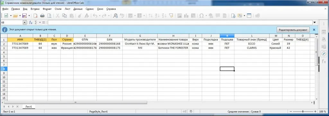This screenshot has width=329, height=116.
Task: Close the read-only info bar
Action: tap(314, 30)
